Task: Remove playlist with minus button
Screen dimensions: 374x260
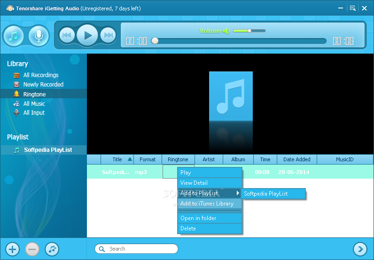Action: pos(32,249)
